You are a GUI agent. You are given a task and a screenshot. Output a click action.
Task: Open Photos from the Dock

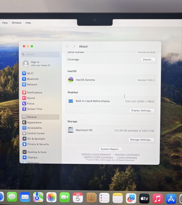tap(51, 197)
